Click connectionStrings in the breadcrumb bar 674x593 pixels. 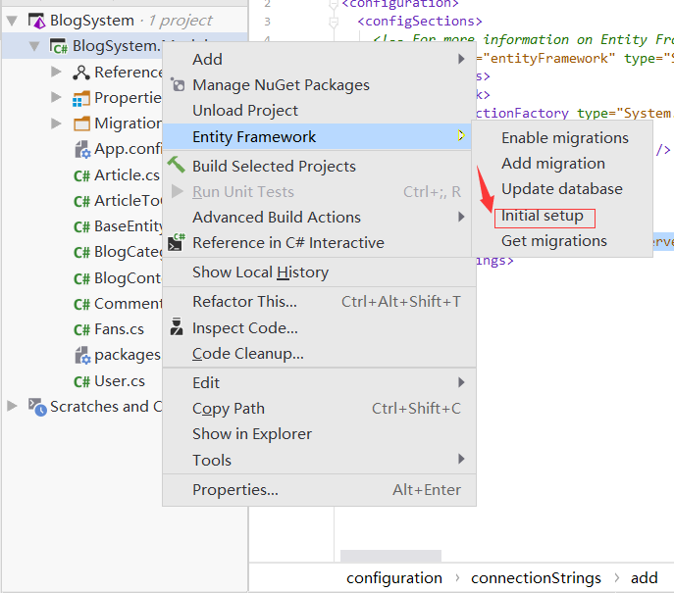pyautogui.click(x=536, y=578)
